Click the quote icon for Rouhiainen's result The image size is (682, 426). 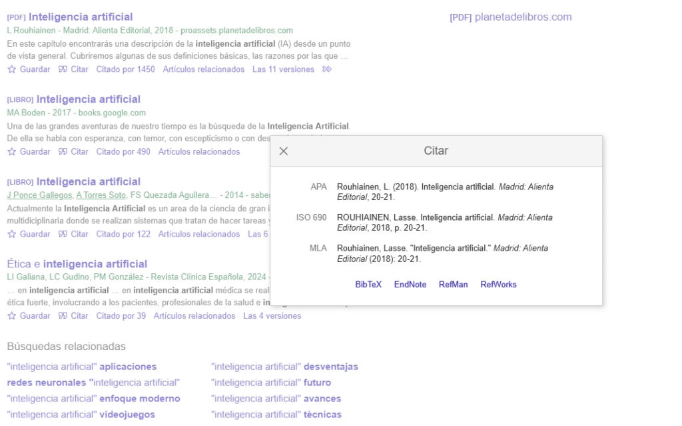(x=63, y=69)
